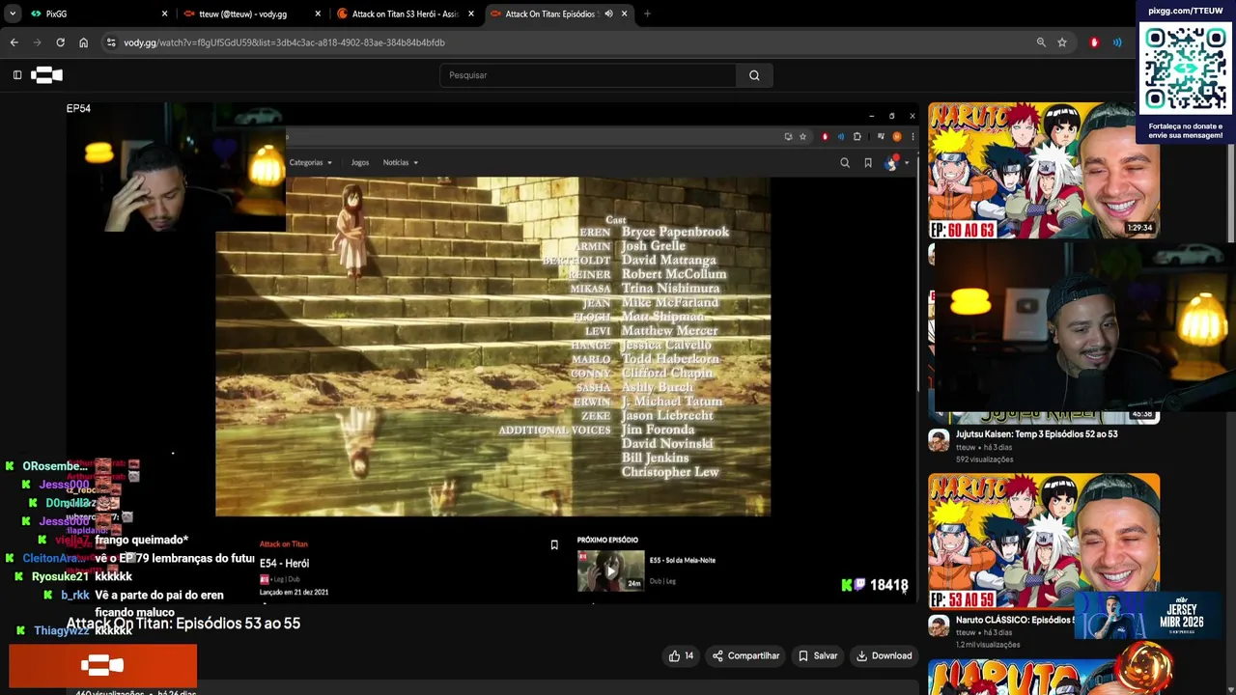Screen dimensions: 1236x695
Task: Click the browser forward arrow
Action: click(x=37, y=42)
